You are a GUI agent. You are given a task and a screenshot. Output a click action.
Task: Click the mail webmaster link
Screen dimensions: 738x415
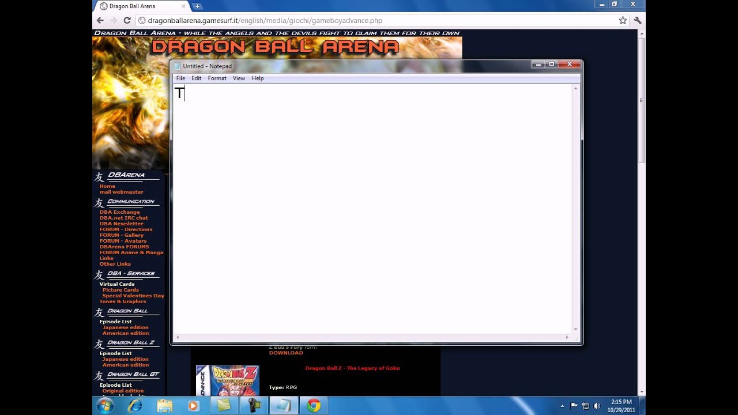tap(121, 192)
